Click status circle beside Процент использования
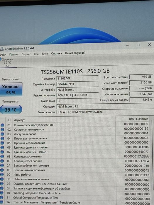Image resolution: width=154 pixels, height=205 pixels. click(x=2, y=143)
